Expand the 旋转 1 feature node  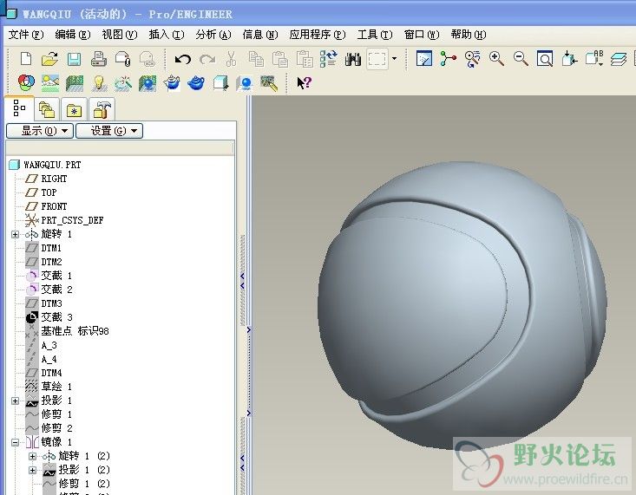coord(15,234)
